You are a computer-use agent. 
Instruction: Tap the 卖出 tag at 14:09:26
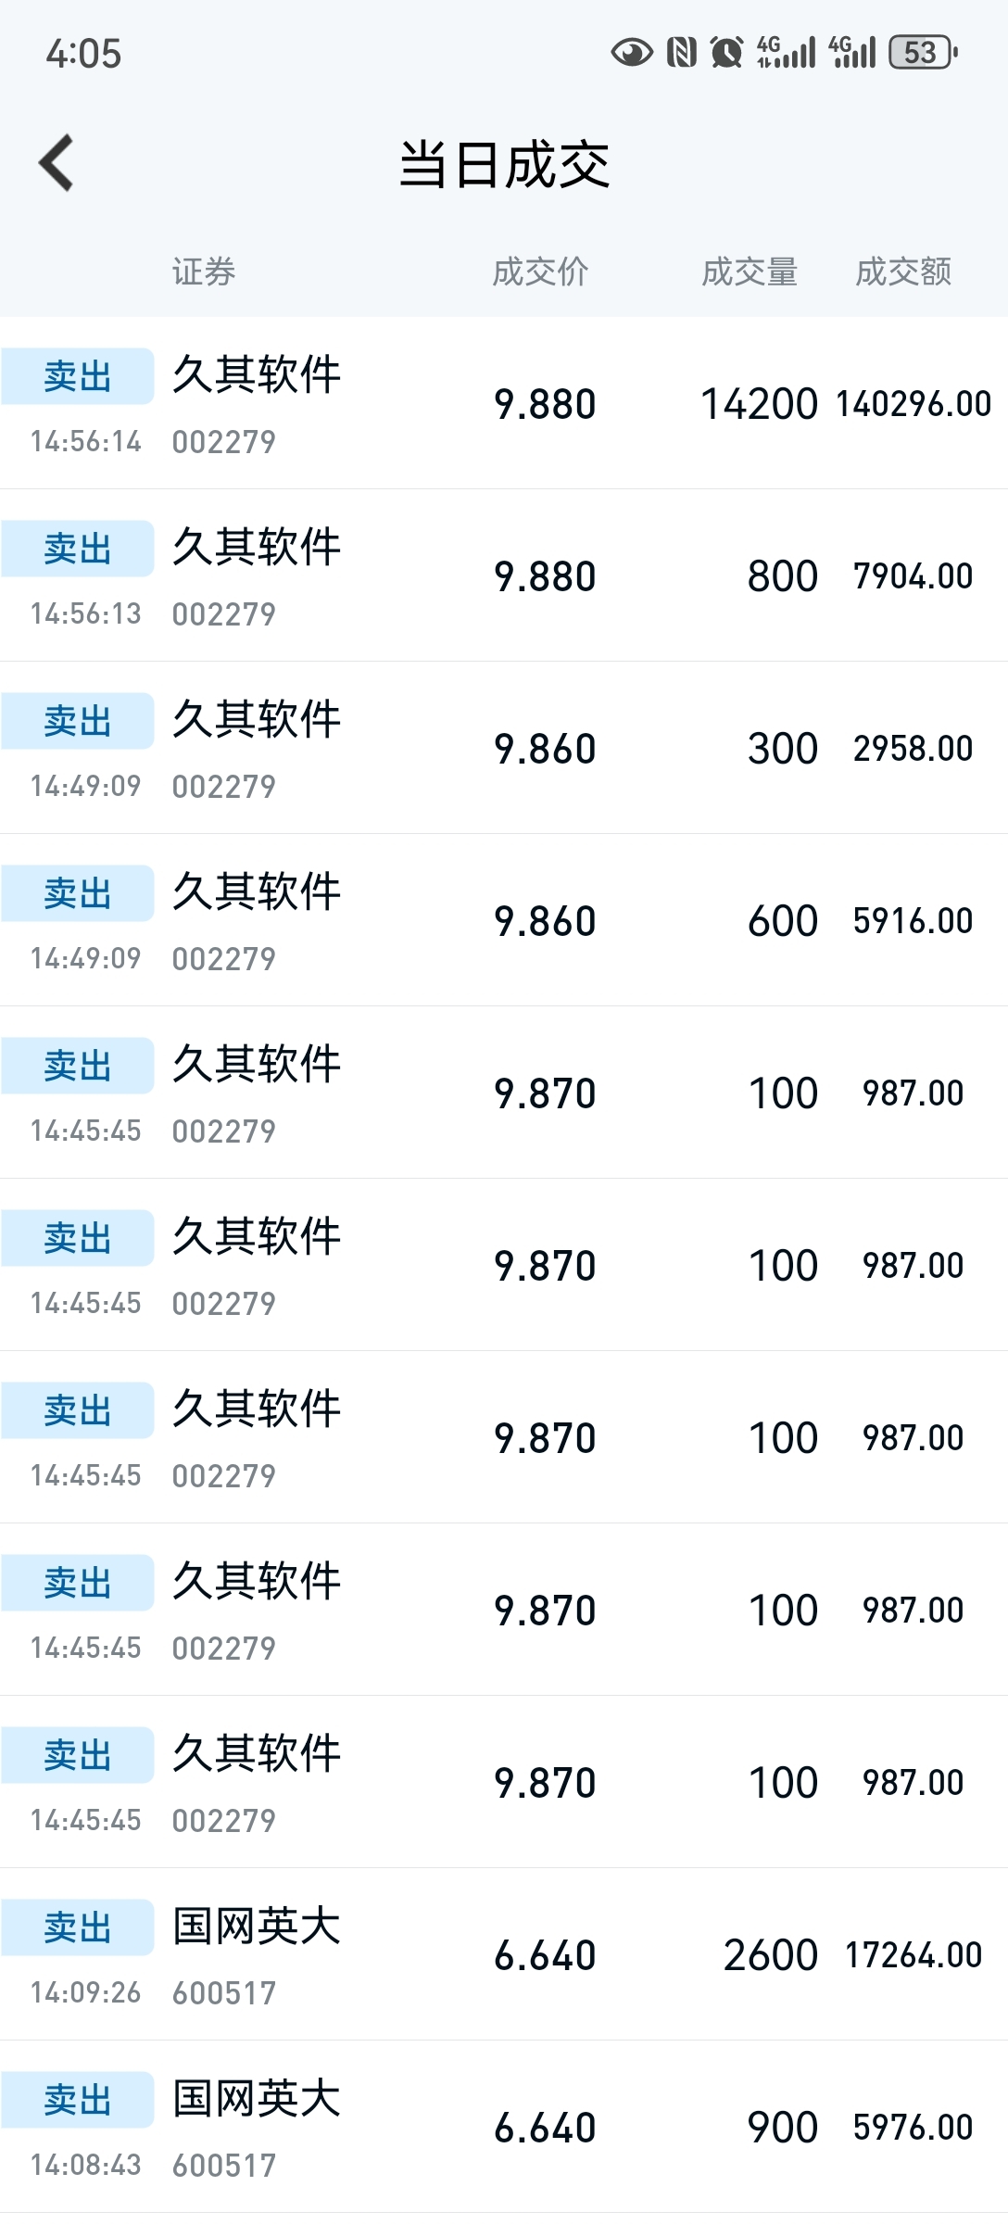tap(78, 1927)
